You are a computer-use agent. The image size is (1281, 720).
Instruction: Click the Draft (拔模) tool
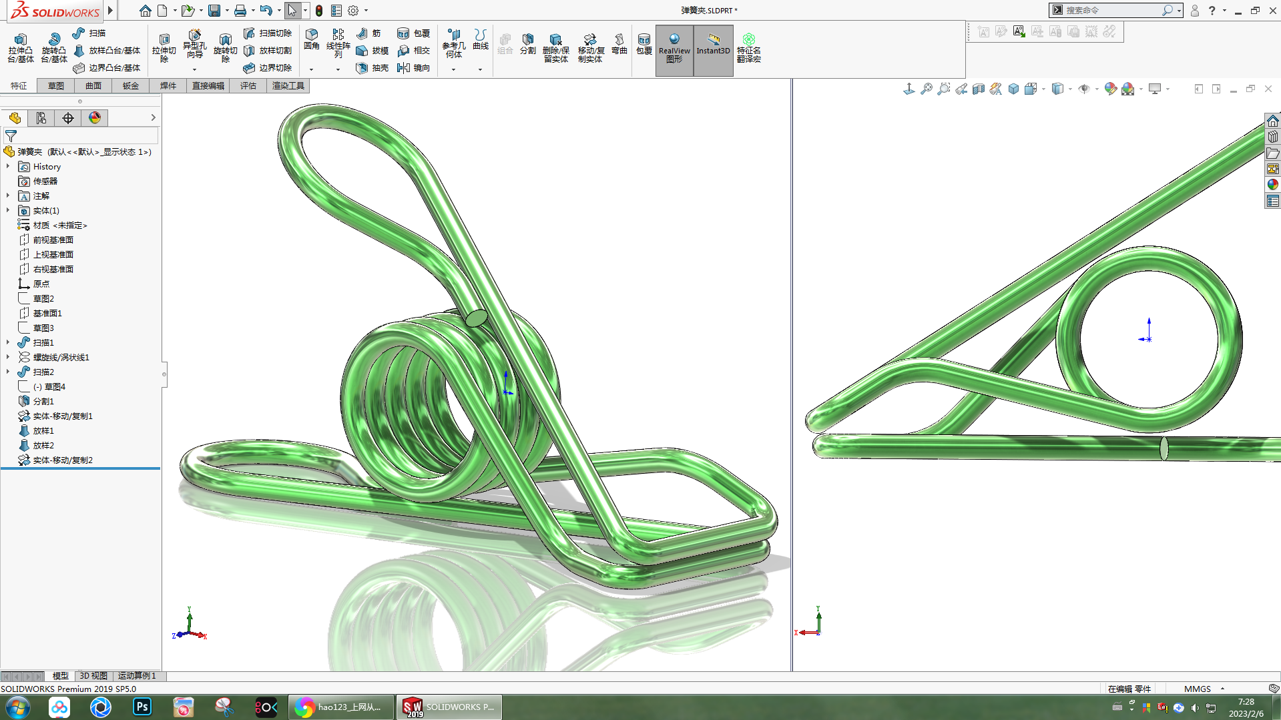pyautogui.click(x=372, y=50)
